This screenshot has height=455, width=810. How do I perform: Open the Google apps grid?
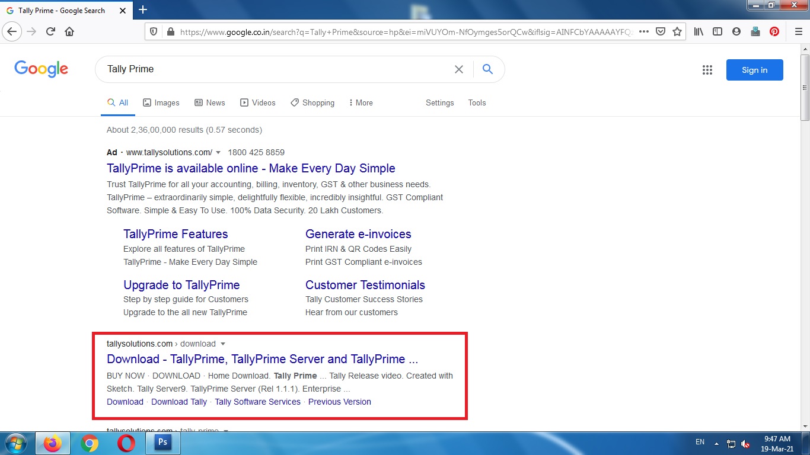707,70
